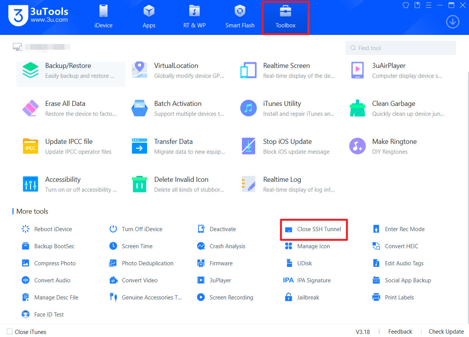Open the IPA Signature tool

point(307,280)
